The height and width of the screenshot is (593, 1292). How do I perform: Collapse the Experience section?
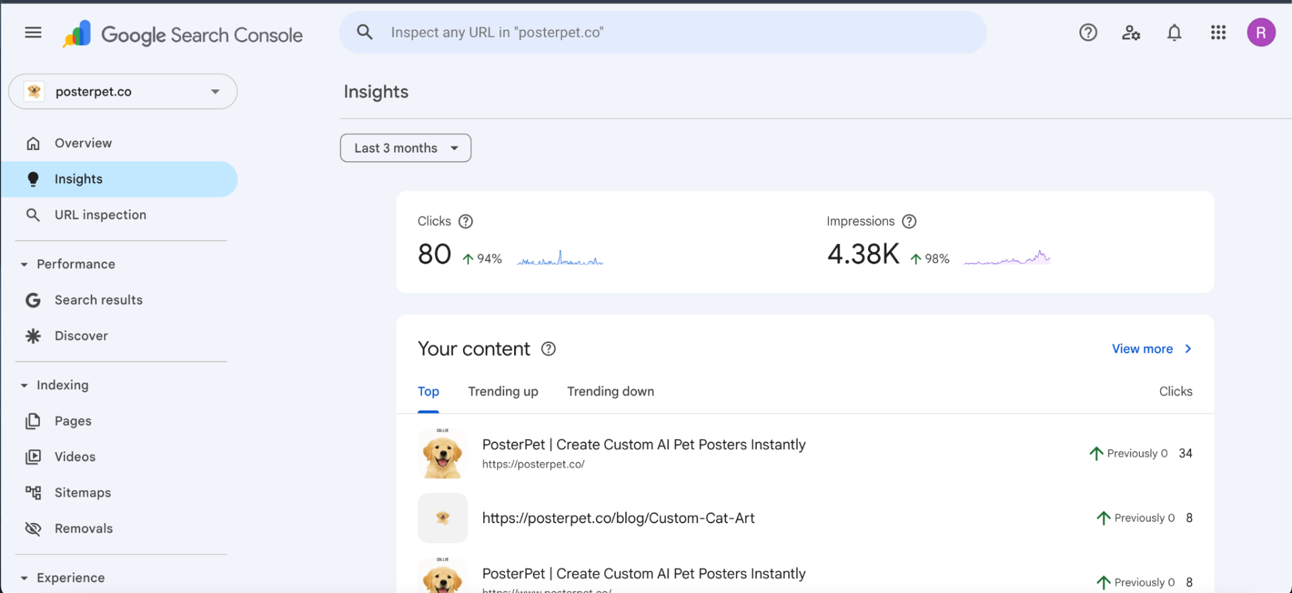pyautogui.click(x=24, y=578)
